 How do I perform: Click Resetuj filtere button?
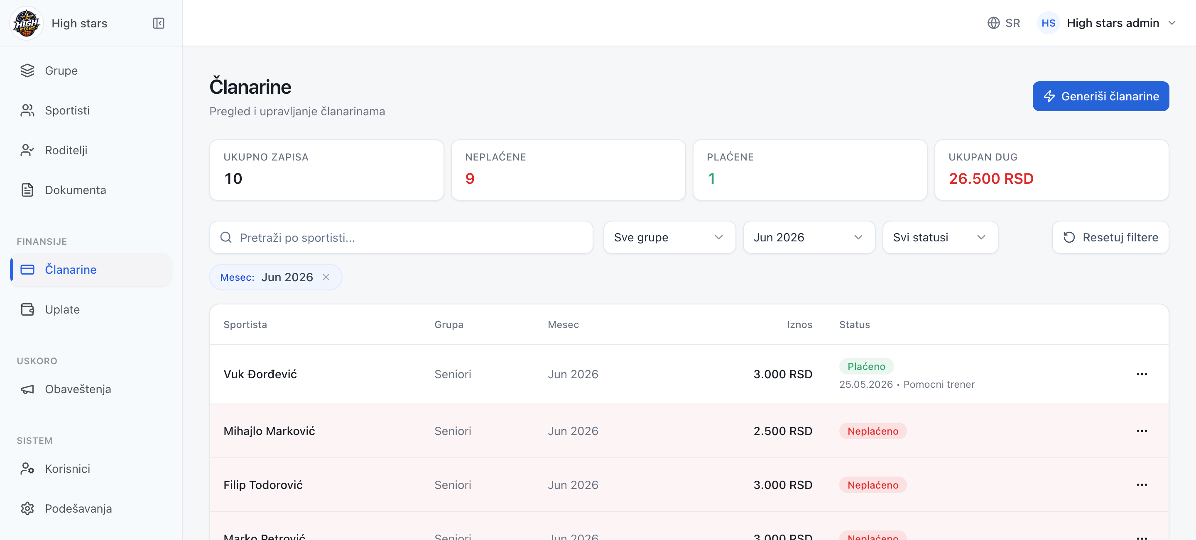(x=1110, y=237)
